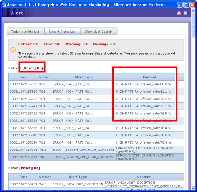This screenshot has width=197, height=192.
Task: Click the scrollbar up arrow
Action: (193, 11)
